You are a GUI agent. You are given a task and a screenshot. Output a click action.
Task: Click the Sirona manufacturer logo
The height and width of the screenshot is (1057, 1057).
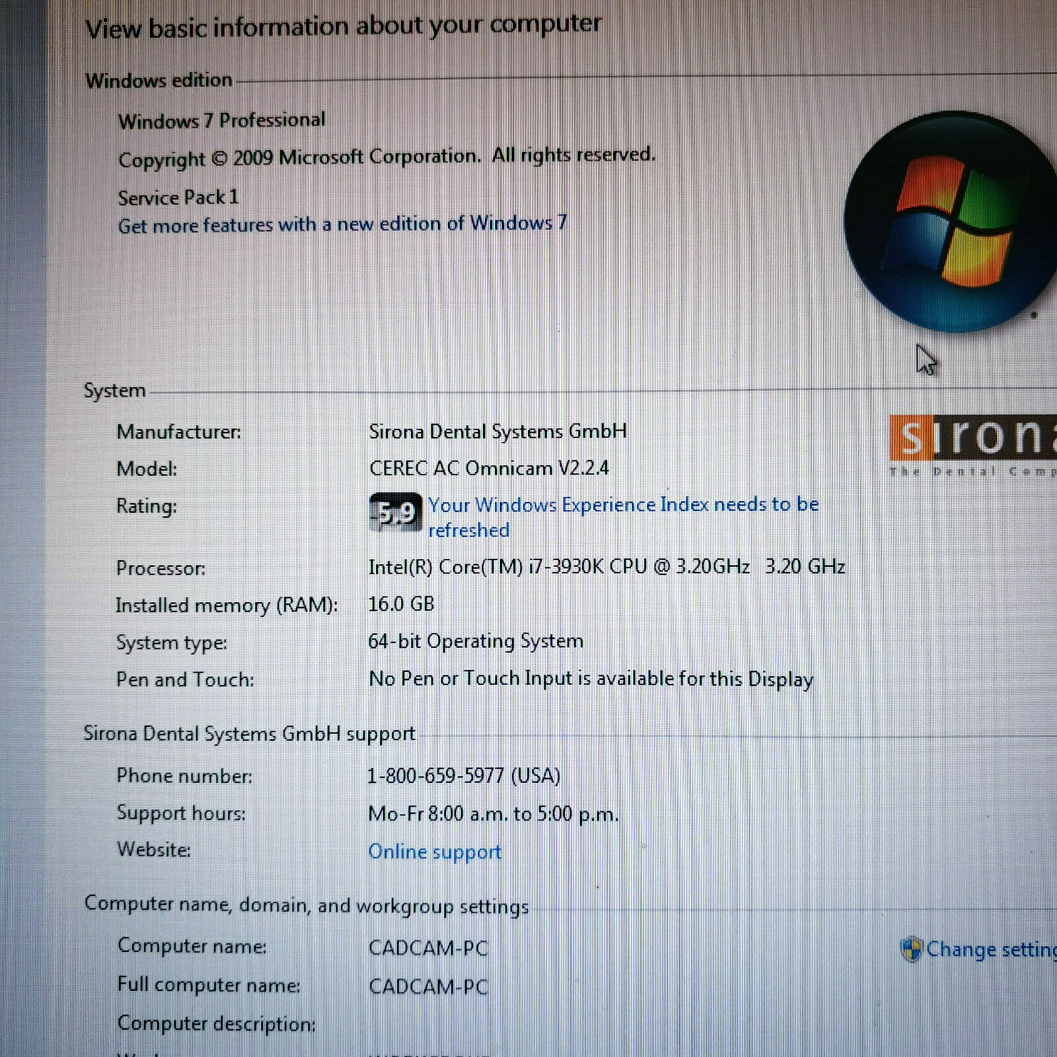(973, 445)
